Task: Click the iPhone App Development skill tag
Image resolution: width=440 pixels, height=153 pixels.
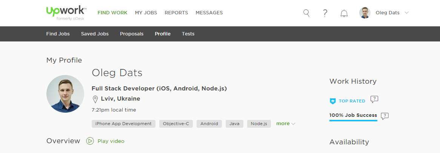Action: tap(123, 124)
